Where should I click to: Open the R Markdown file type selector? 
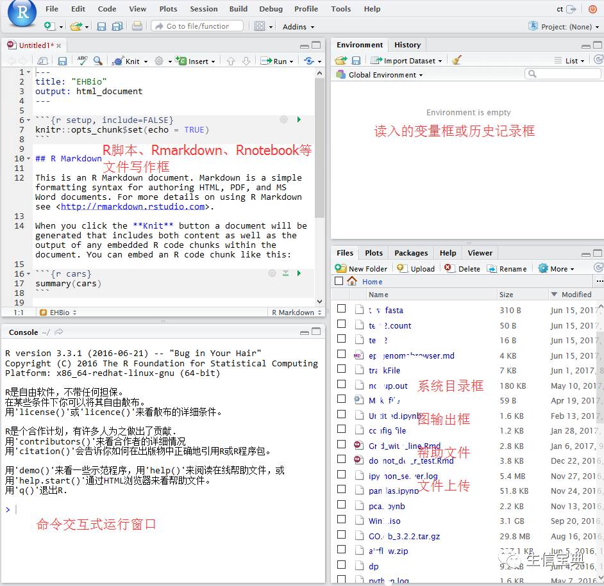(296, 313)
